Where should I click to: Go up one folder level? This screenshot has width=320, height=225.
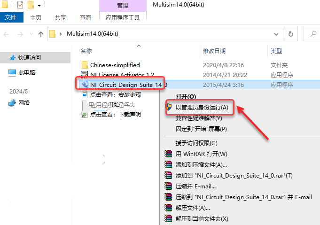coord(41,34)
